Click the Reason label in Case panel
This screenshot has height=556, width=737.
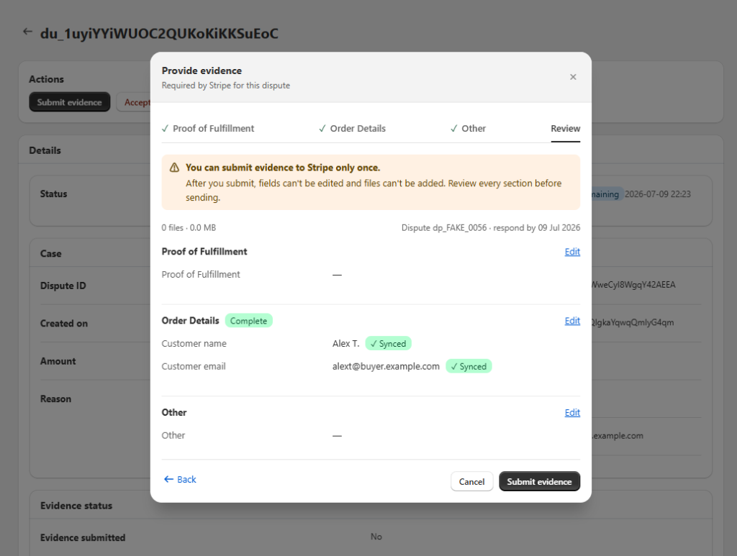(x=56, y=398)
